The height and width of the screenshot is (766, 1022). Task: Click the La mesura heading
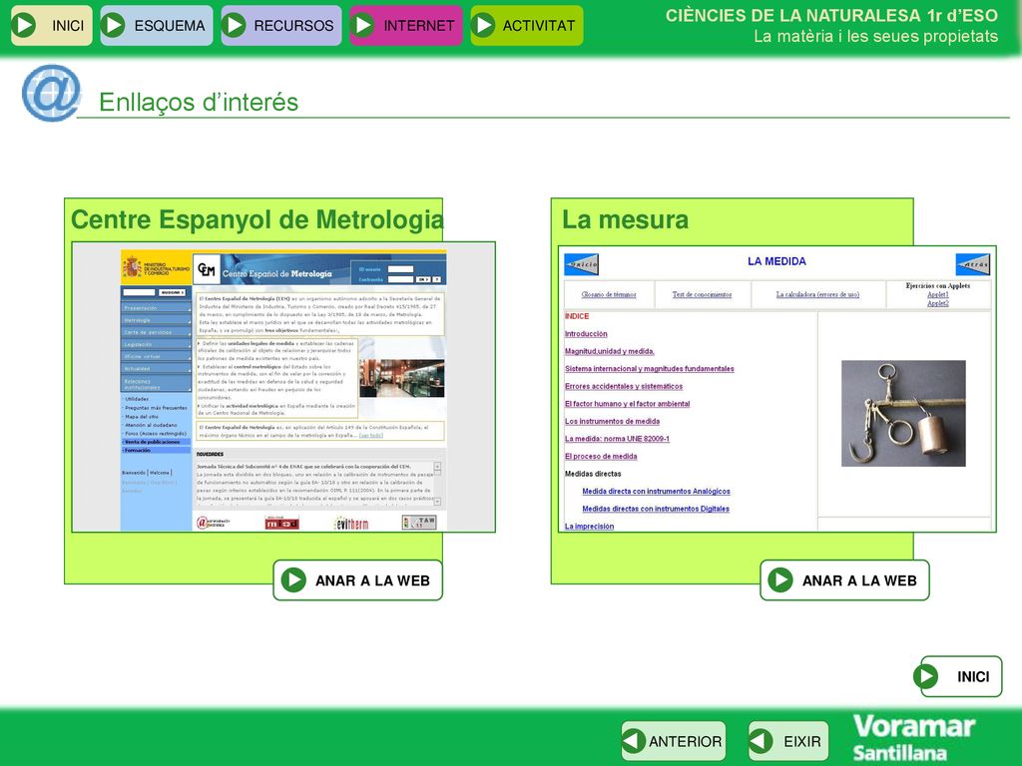click(x=625, y=219)
